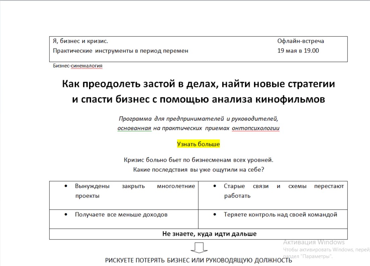The image size is (370, 266).
Task: Click the underlined word 'основанная'
Action: [134, 128]
